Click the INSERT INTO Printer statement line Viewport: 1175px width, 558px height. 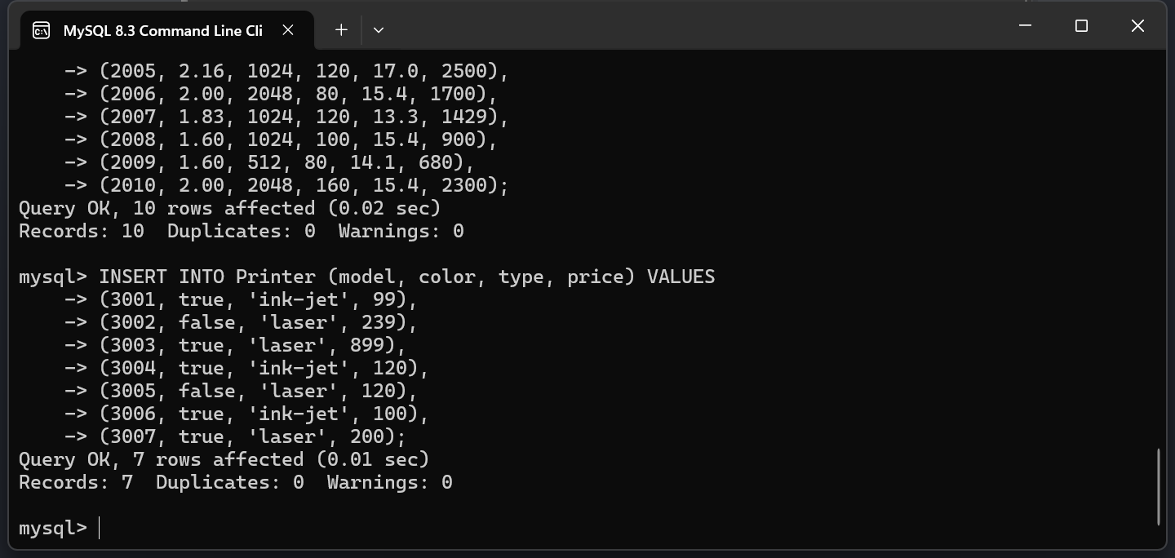[x=366, y=277]
